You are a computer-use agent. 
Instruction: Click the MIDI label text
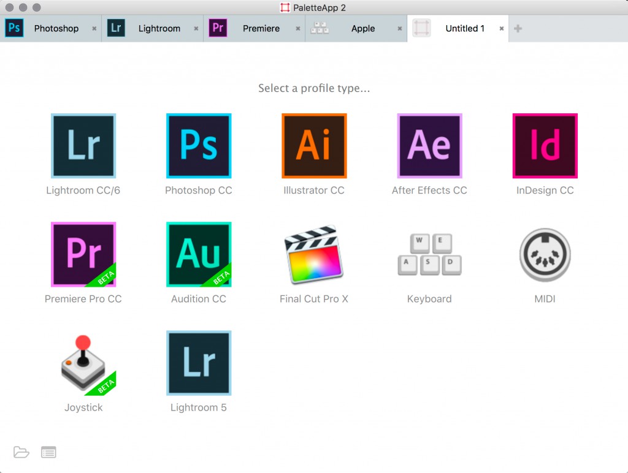[x=545, y=299]
